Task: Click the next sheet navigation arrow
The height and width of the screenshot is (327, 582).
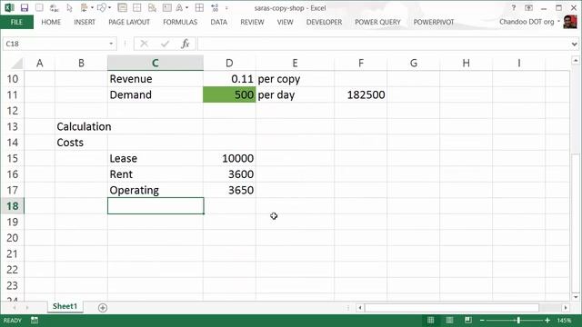Action: (27, 307)
